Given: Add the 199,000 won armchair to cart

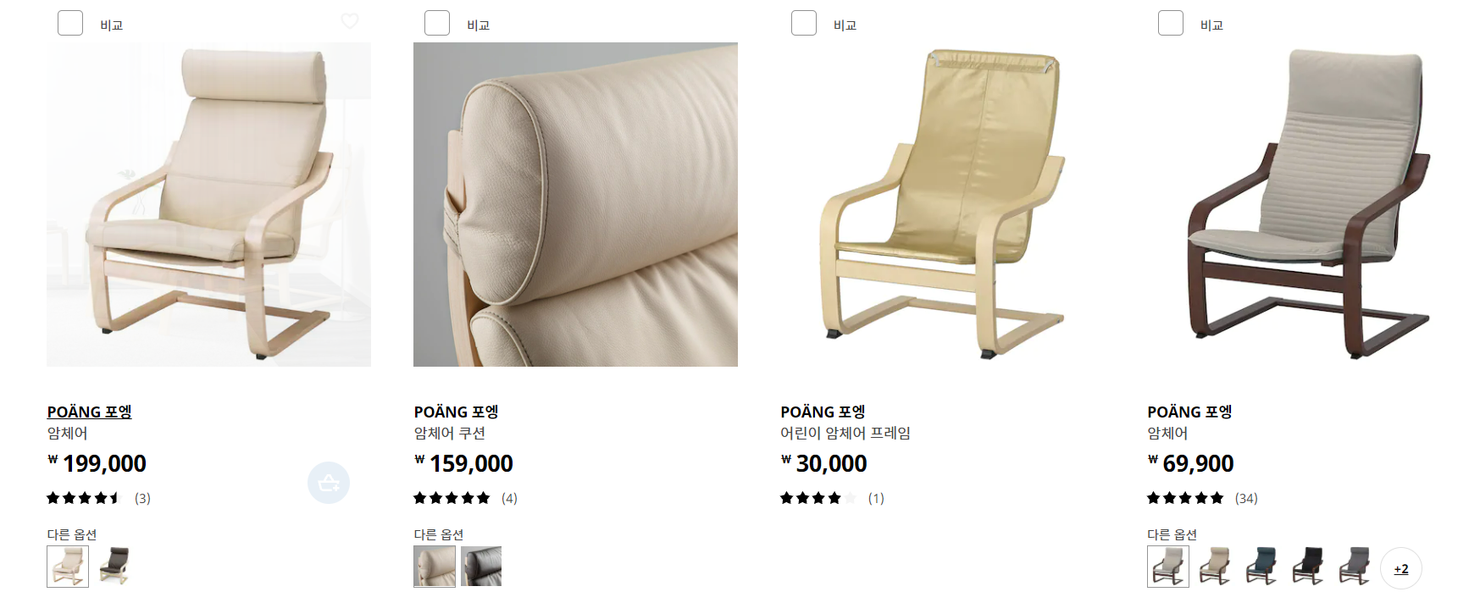Looking at the screenshot, I should pos(329,483).
